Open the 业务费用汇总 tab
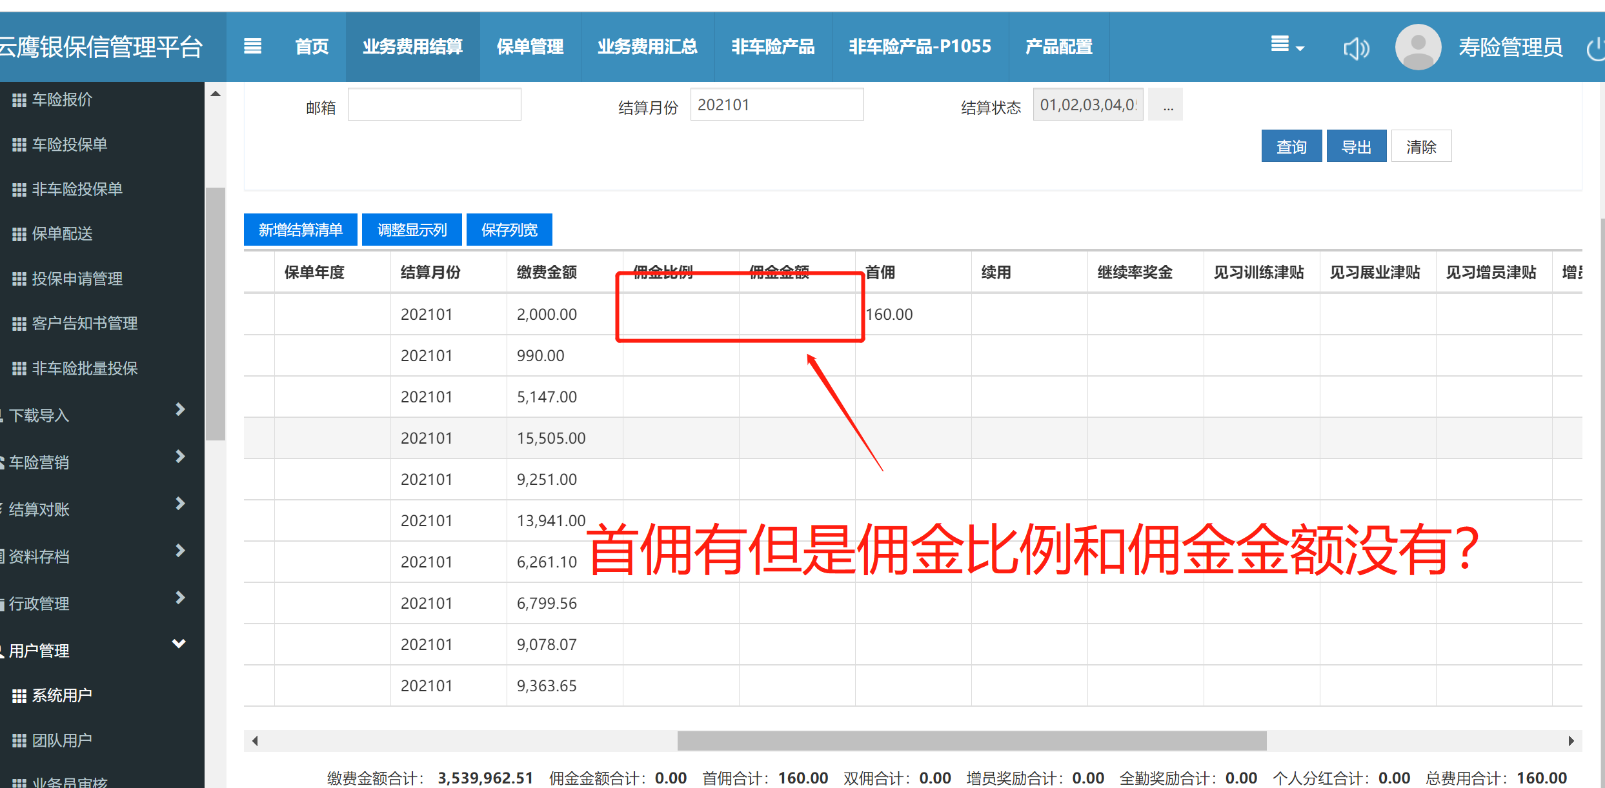The image size is (1605, 788). point(647,46)
